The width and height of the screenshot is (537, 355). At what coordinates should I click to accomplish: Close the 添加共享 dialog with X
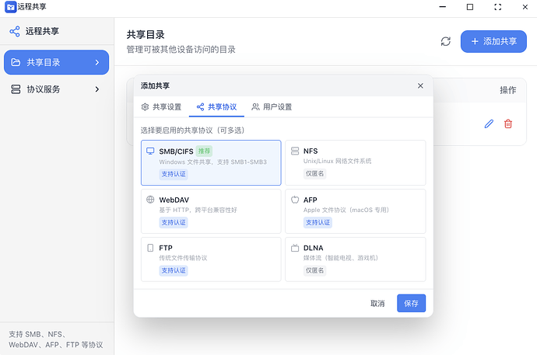(x=420, y=85)
